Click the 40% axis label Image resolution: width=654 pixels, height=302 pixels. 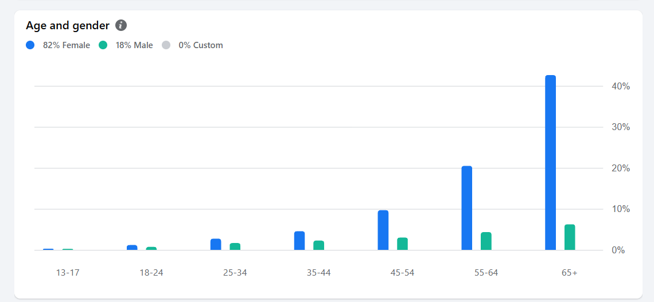(621, 87)
